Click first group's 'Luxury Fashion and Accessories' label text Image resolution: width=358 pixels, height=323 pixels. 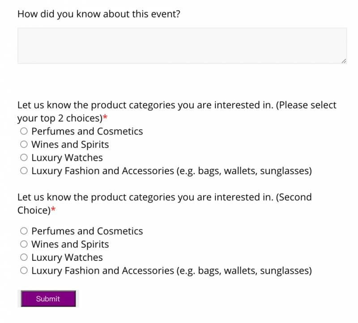(x=171, y=170)
